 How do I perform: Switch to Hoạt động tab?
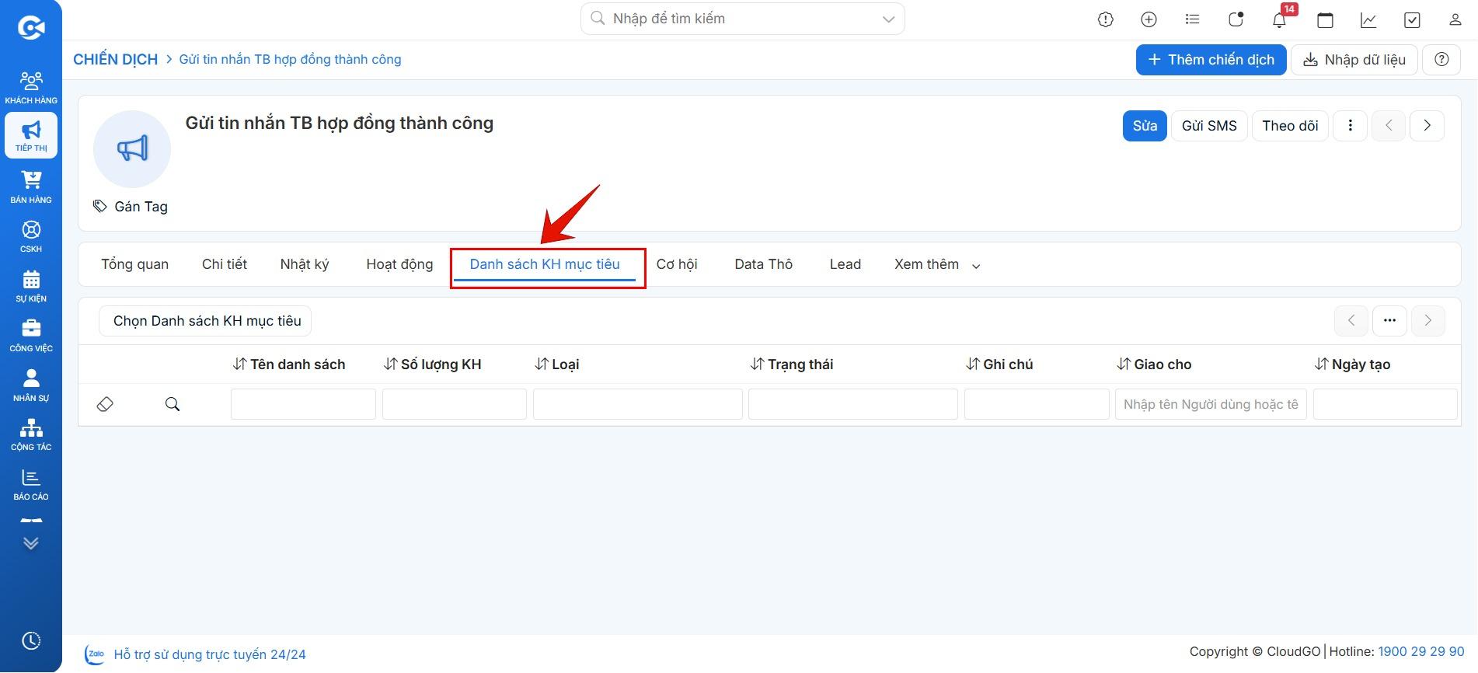coord(399,264)
